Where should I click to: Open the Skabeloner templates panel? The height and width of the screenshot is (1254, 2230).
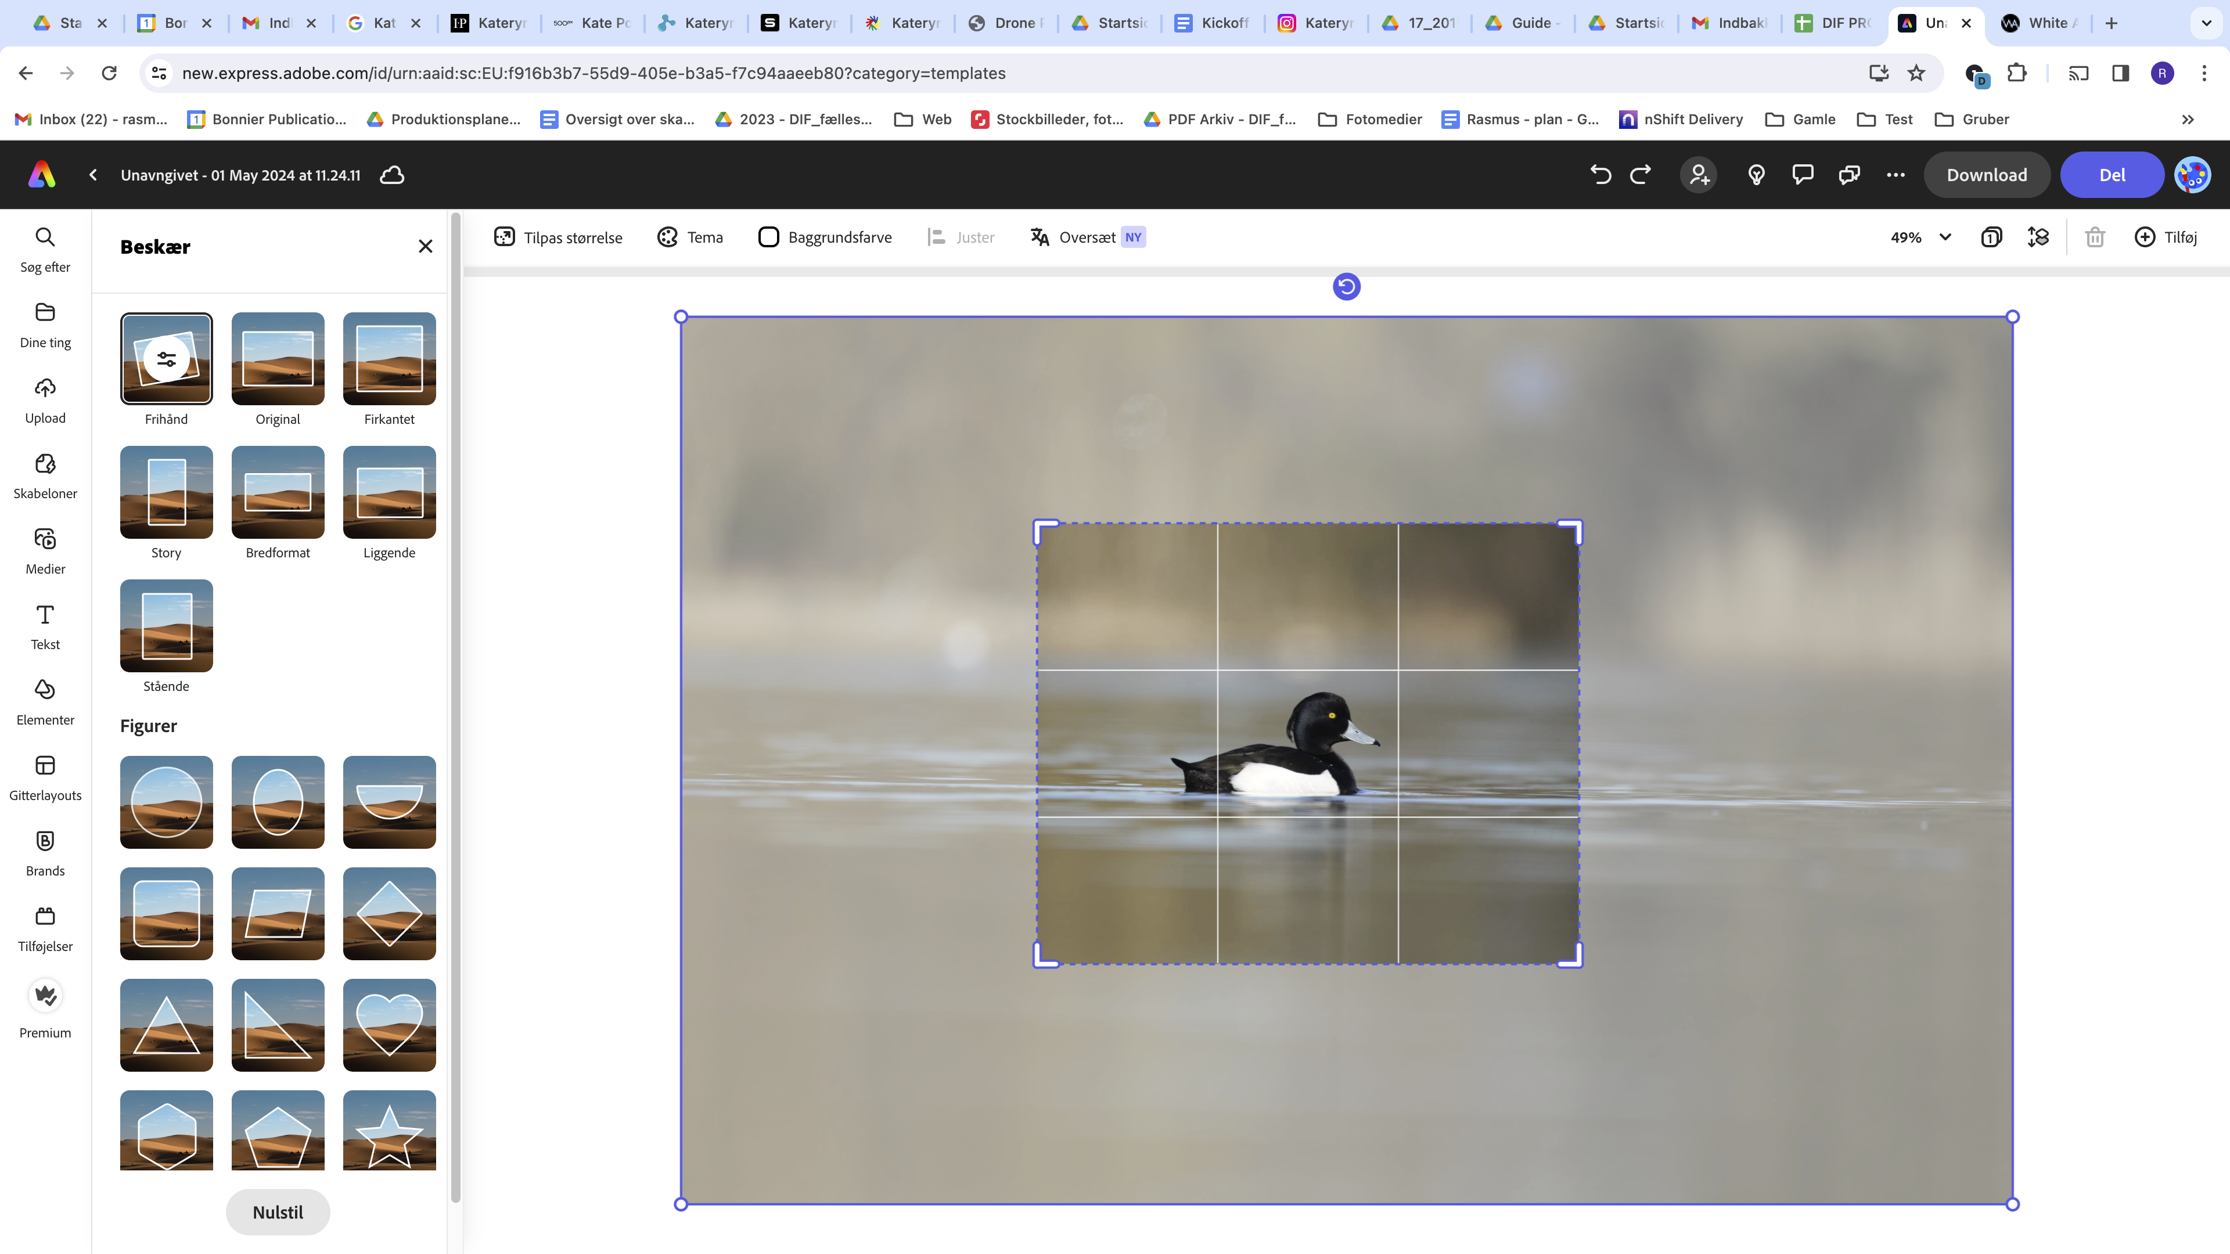tap(45, 475)
